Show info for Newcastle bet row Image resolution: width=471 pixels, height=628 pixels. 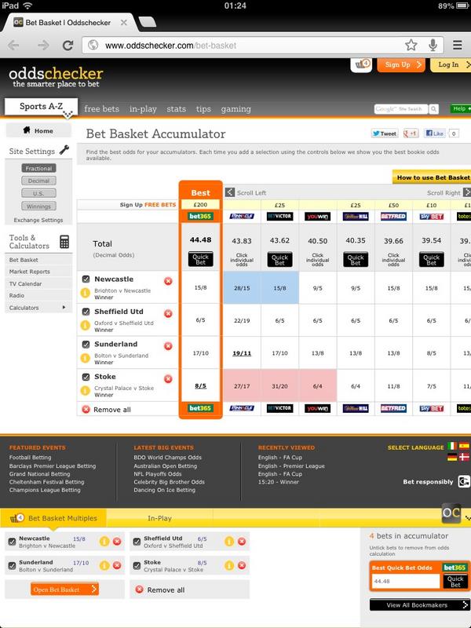coord(86,293)
